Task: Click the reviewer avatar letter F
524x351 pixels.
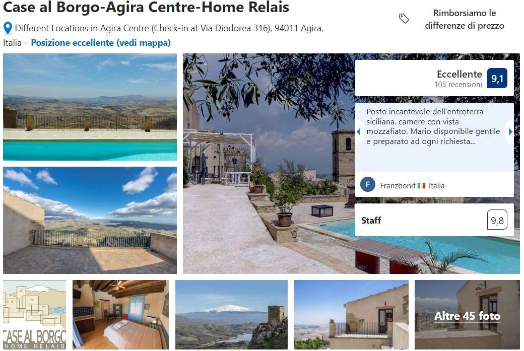Action: [x=368, y=185]
